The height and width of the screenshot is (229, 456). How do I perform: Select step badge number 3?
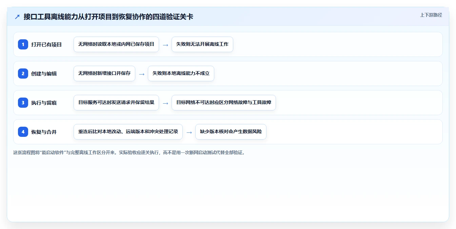tap(23, 102)
